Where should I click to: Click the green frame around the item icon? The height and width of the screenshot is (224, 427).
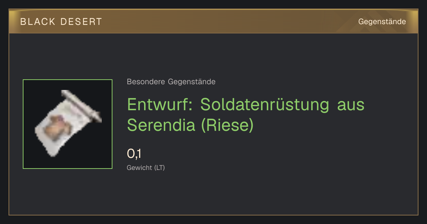68,124
